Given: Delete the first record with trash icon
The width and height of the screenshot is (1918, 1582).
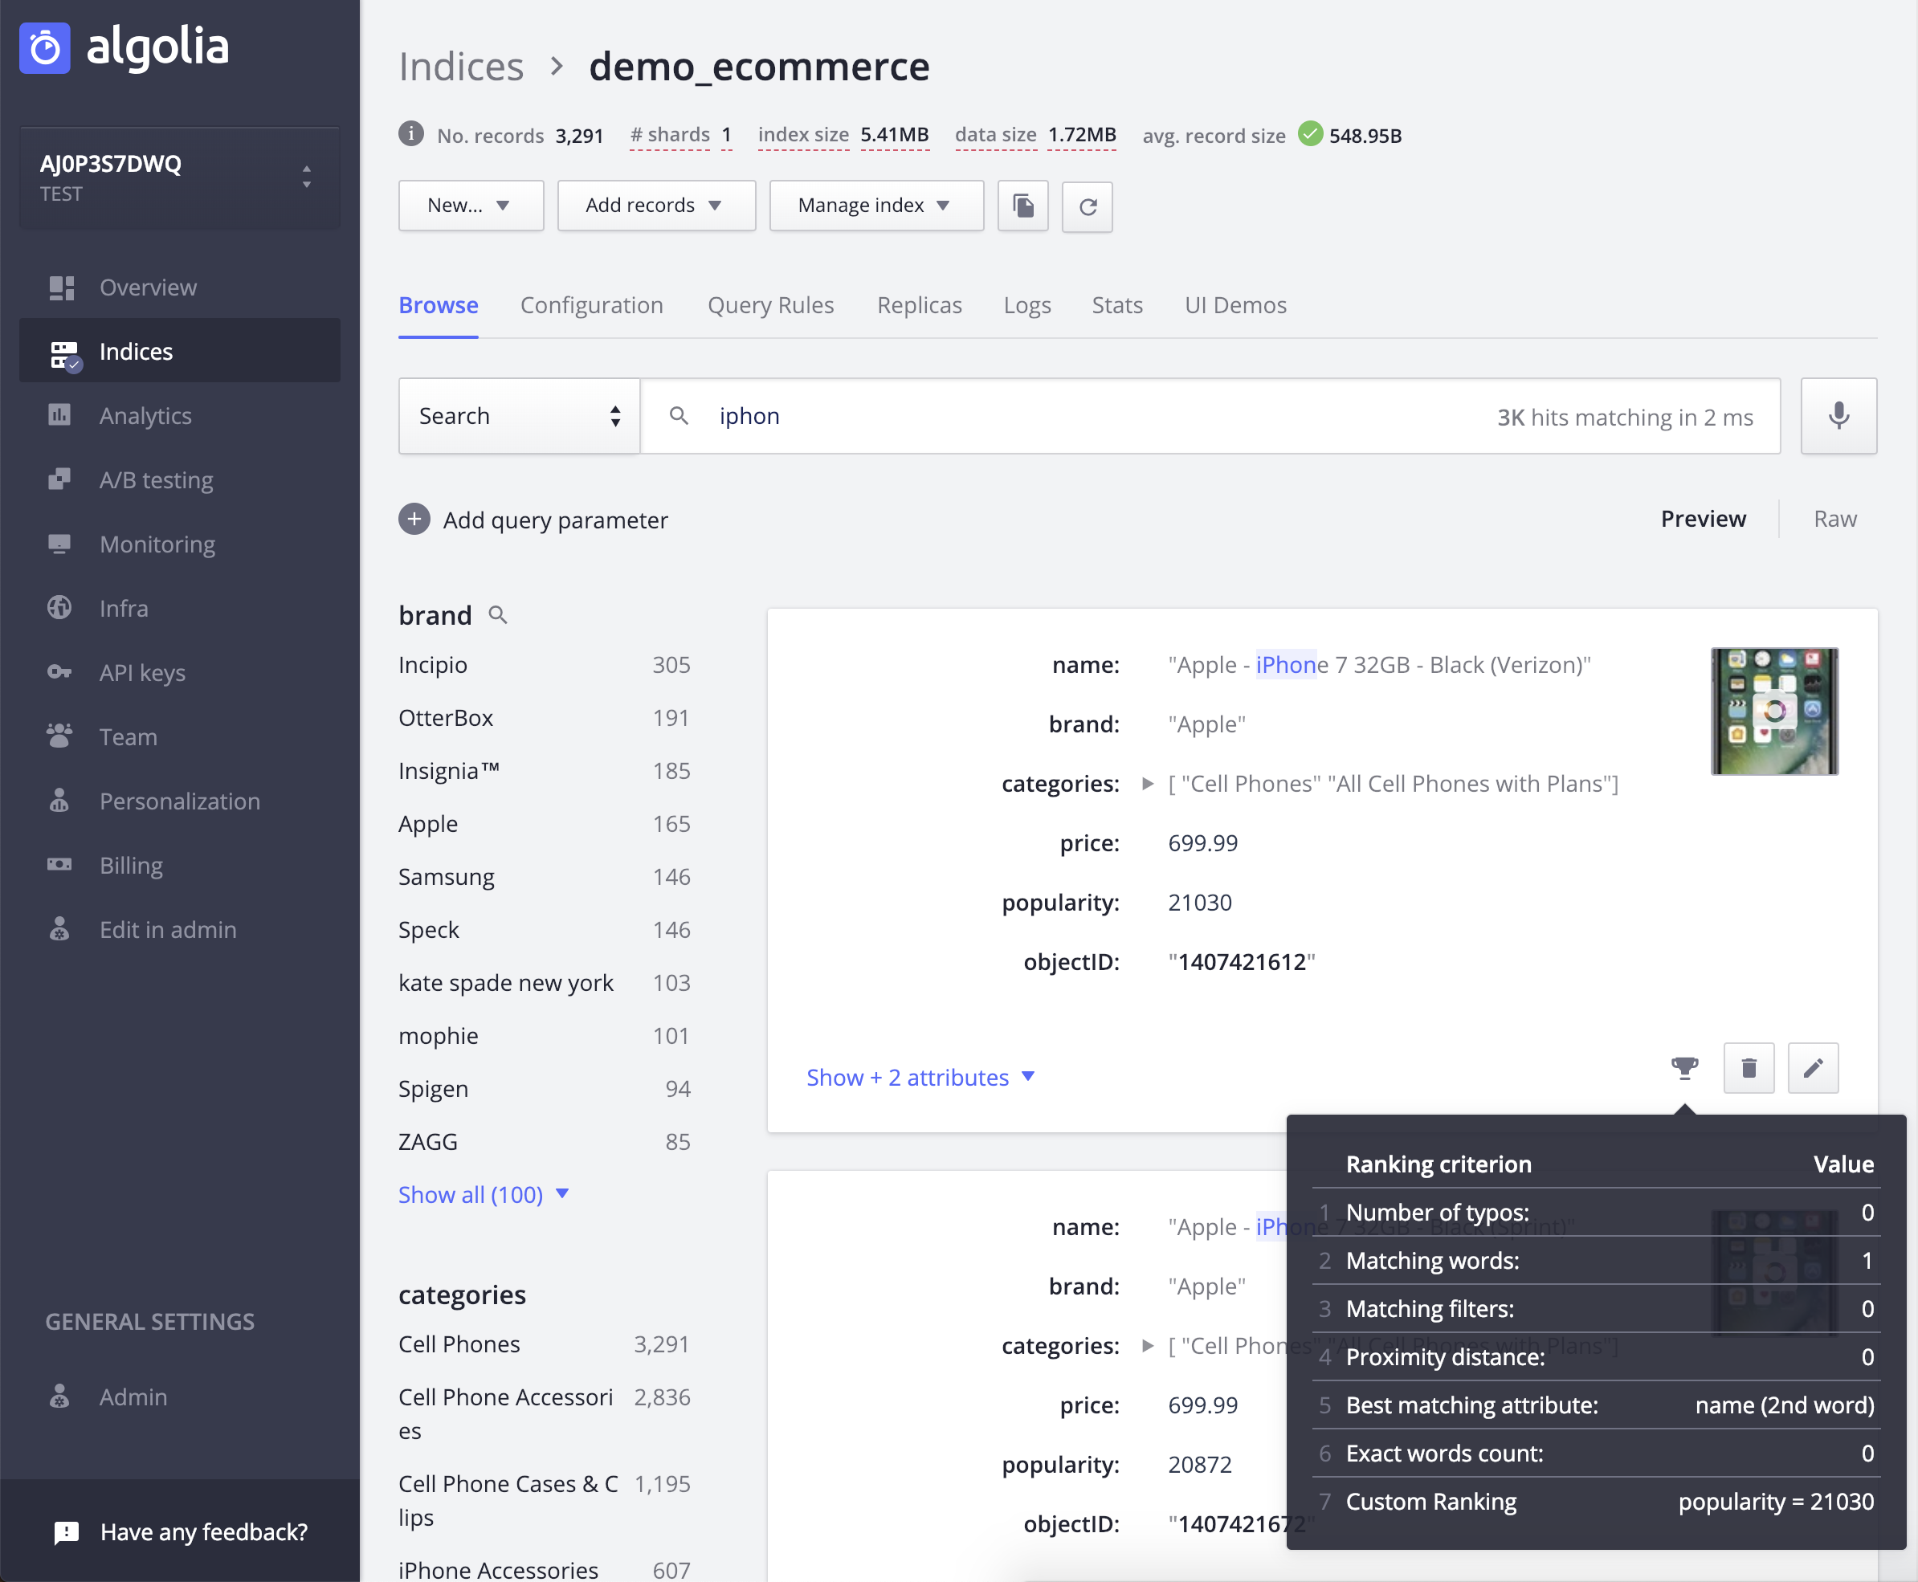Looking at the screenshot, I should pyautogui.click(x=1749, y=1068).
